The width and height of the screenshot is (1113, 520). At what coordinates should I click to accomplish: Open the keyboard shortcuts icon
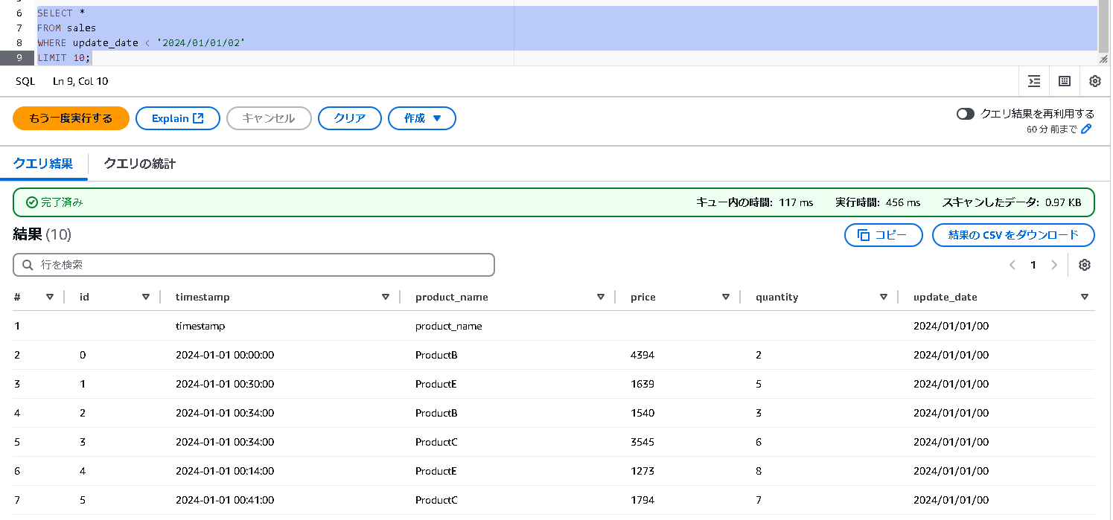(1065, 81)
